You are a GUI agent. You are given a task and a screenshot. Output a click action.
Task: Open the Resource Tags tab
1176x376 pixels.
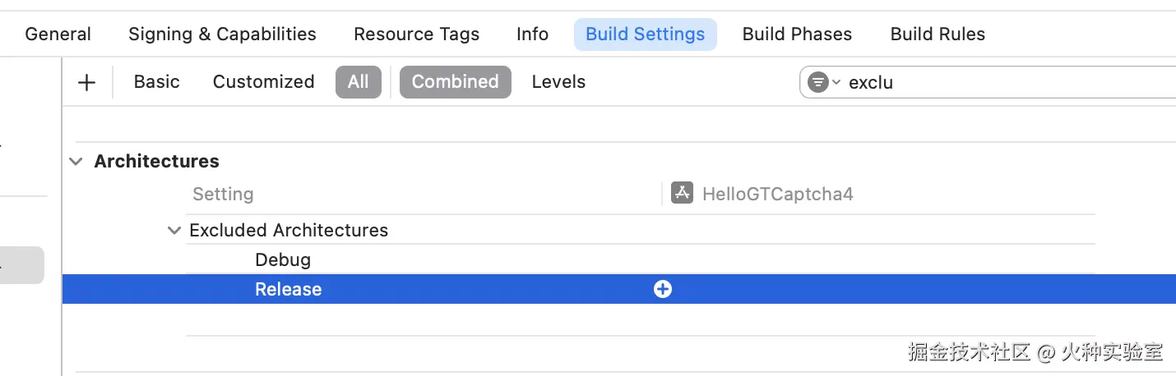point(416,34)
